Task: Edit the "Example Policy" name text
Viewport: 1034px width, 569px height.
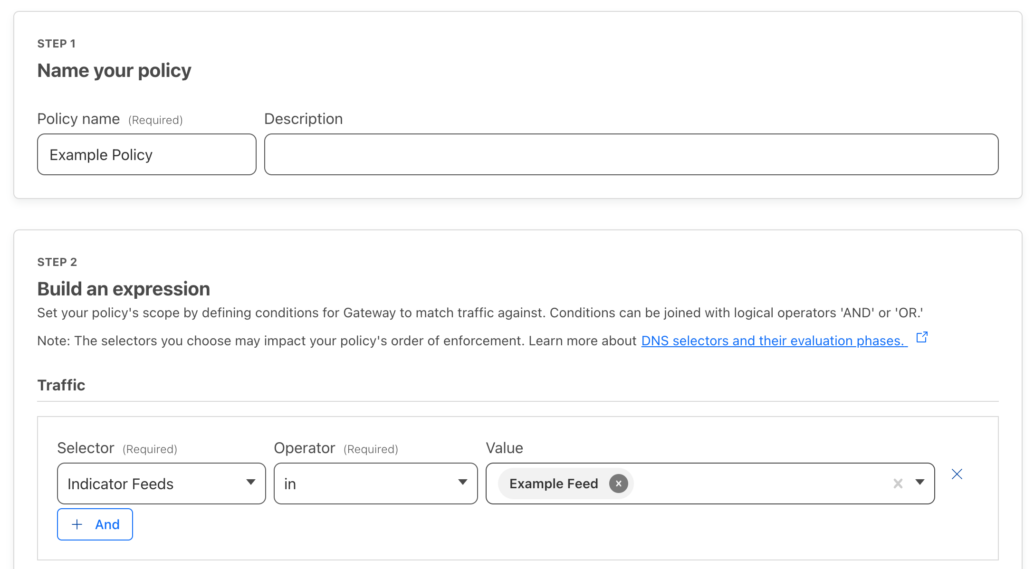Action: 101,154
